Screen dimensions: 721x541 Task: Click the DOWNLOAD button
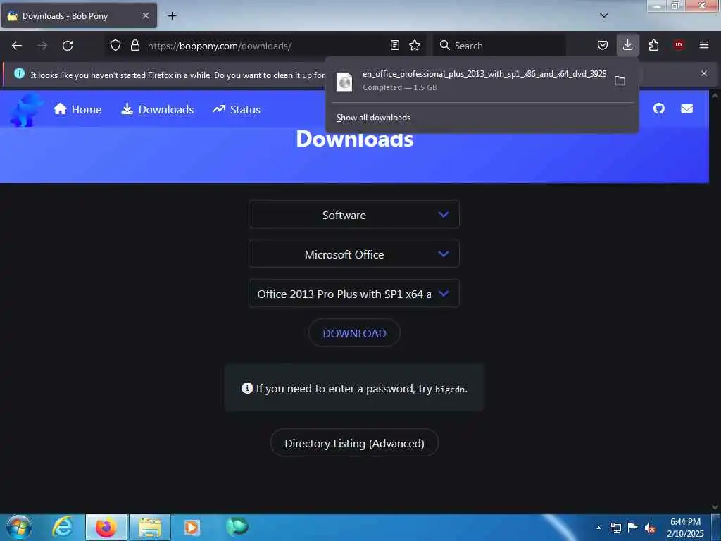click(354, 333)
